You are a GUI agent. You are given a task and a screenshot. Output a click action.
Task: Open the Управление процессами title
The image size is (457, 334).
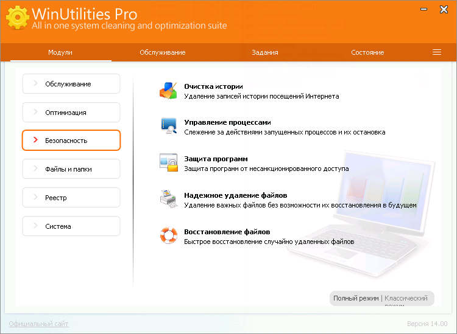tap(227, 122)
